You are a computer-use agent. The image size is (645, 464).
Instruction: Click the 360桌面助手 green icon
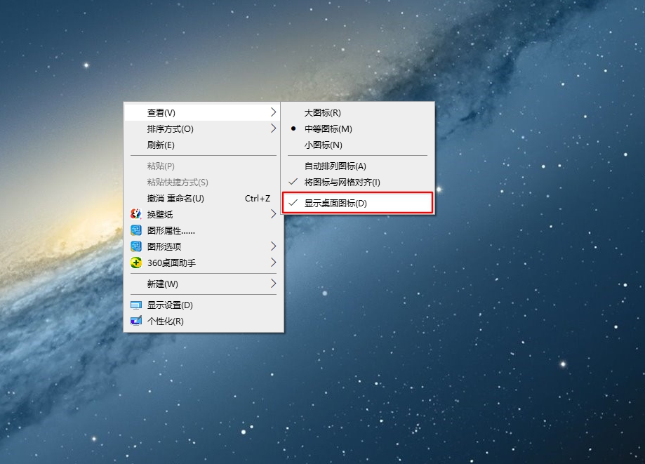pyautogui.click(x=136, y=263)
